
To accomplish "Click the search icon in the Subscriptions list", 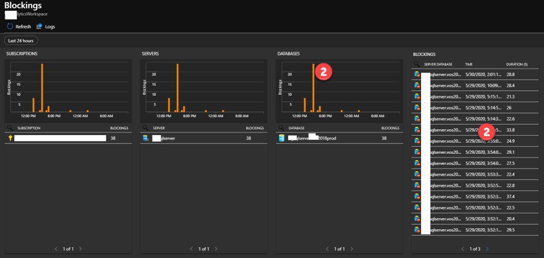I will 10,128.
